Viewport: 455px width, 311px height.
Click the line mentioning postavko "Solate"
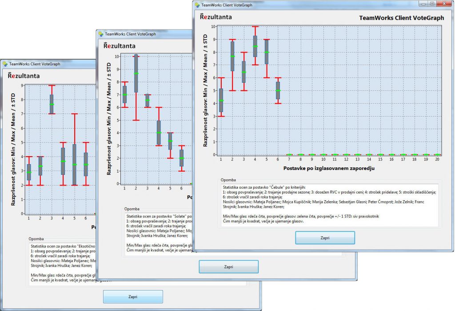click(160, 216)
